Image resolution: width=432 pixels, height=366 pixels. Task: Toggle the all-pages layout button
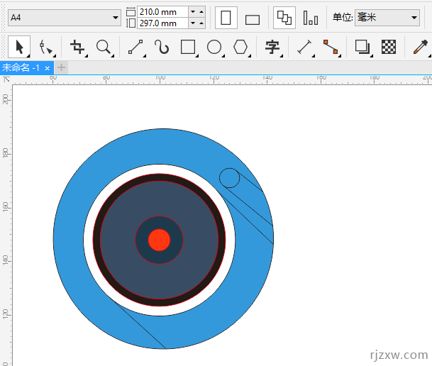(284, 18)
